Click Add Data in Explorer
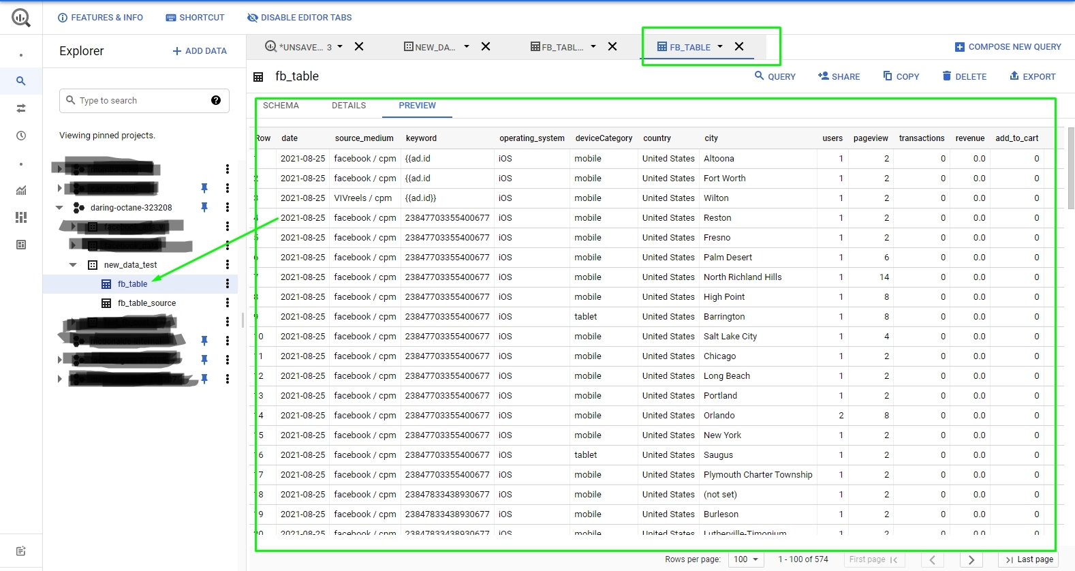1075x571 pixels. pyautogui.click(x=200, y=51)
